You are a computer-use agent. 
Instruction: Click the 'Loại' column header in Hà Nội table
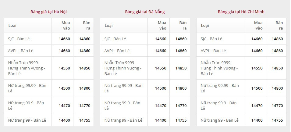coord(12,25)
